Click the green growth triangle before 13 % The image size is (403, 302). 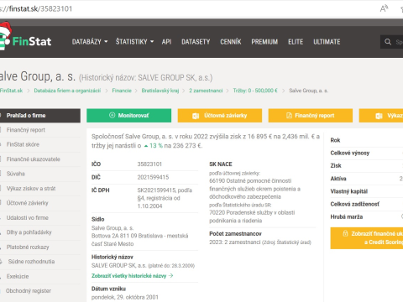146,146
